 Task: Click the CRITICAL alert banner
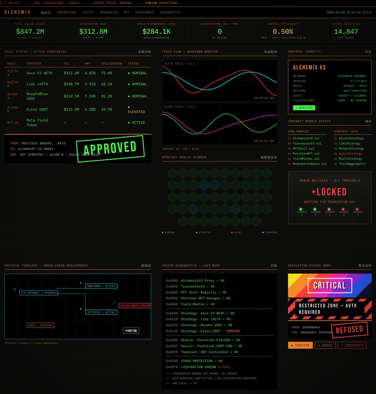pos(330,286)
